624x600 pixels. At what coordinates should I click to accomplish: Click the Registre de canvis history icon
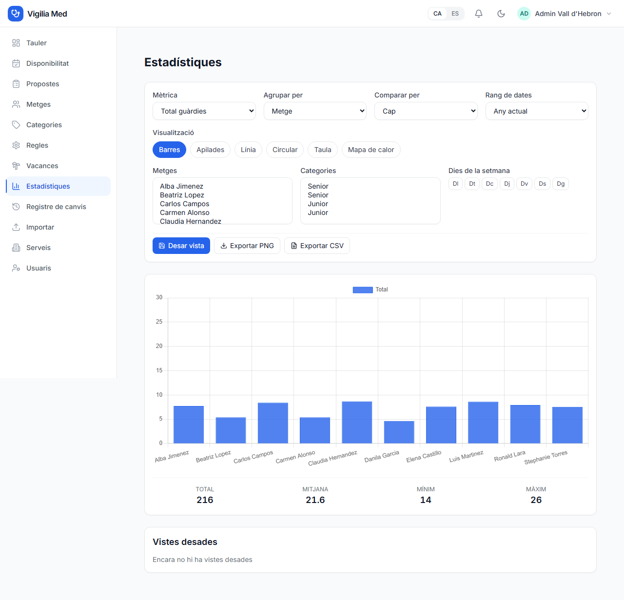tap(16, 207)
